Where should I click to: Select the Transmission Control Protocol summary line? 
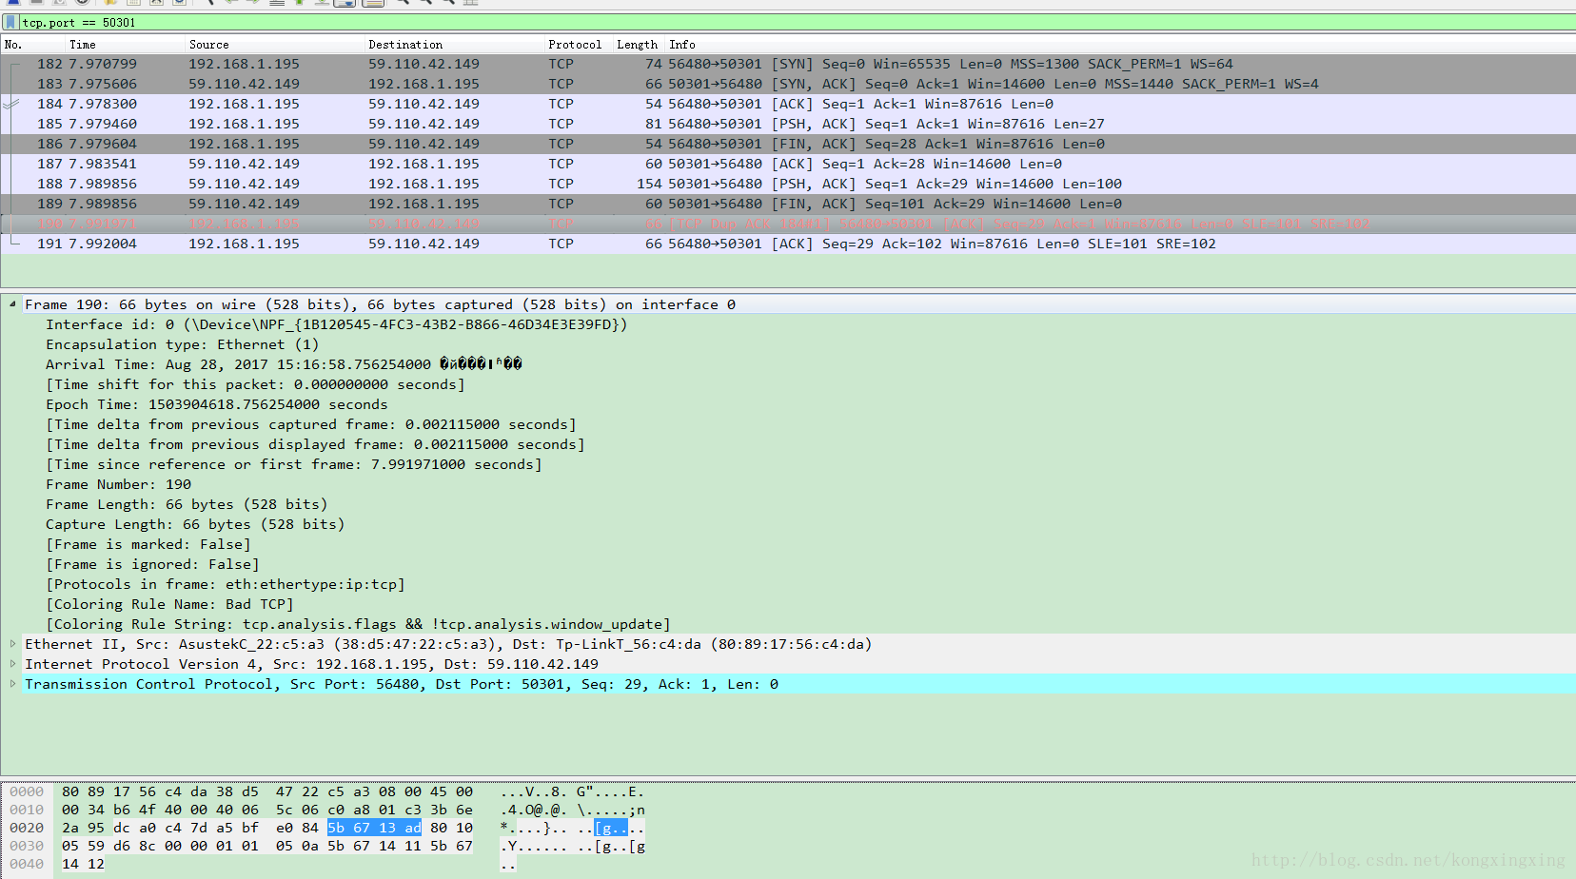402,684
